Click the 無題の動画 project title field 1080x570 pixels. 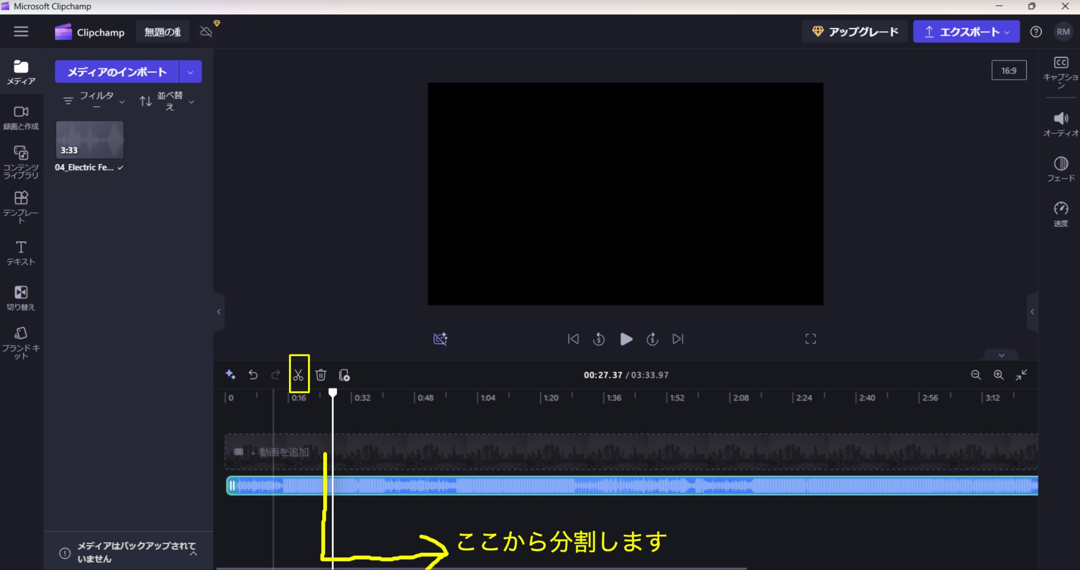tap(162, 32)
